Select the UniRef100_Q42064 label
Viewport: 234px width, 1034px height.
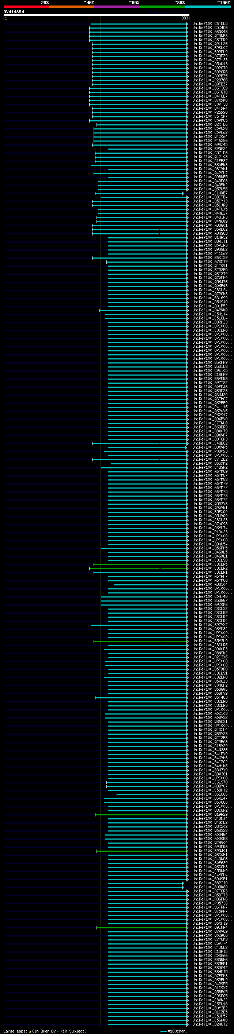coord(210,136)
